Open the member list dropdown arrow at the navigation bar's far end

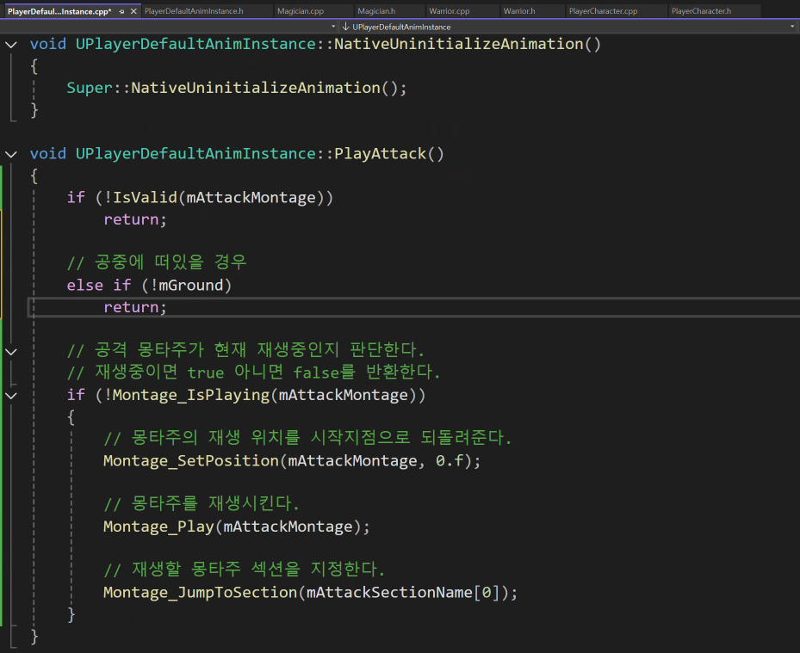(x=792, y=27)
